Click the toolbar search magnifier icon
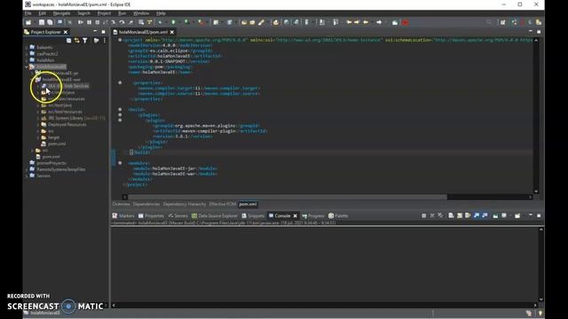Image resolution: width=568 pixels, height=319 pixels. pos(489,22)
